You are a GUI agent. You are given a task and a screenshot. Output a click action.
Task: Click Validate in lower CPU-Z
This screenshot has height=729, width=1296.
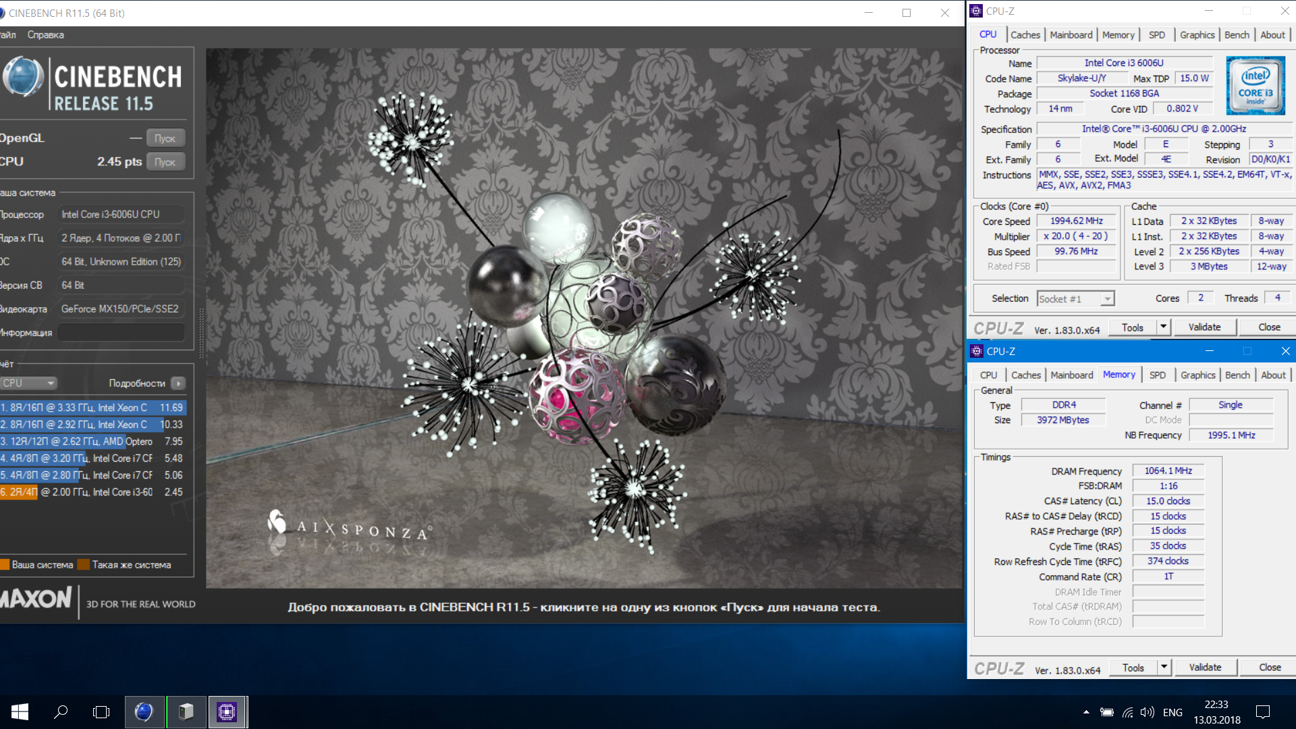coord(1205,668)
